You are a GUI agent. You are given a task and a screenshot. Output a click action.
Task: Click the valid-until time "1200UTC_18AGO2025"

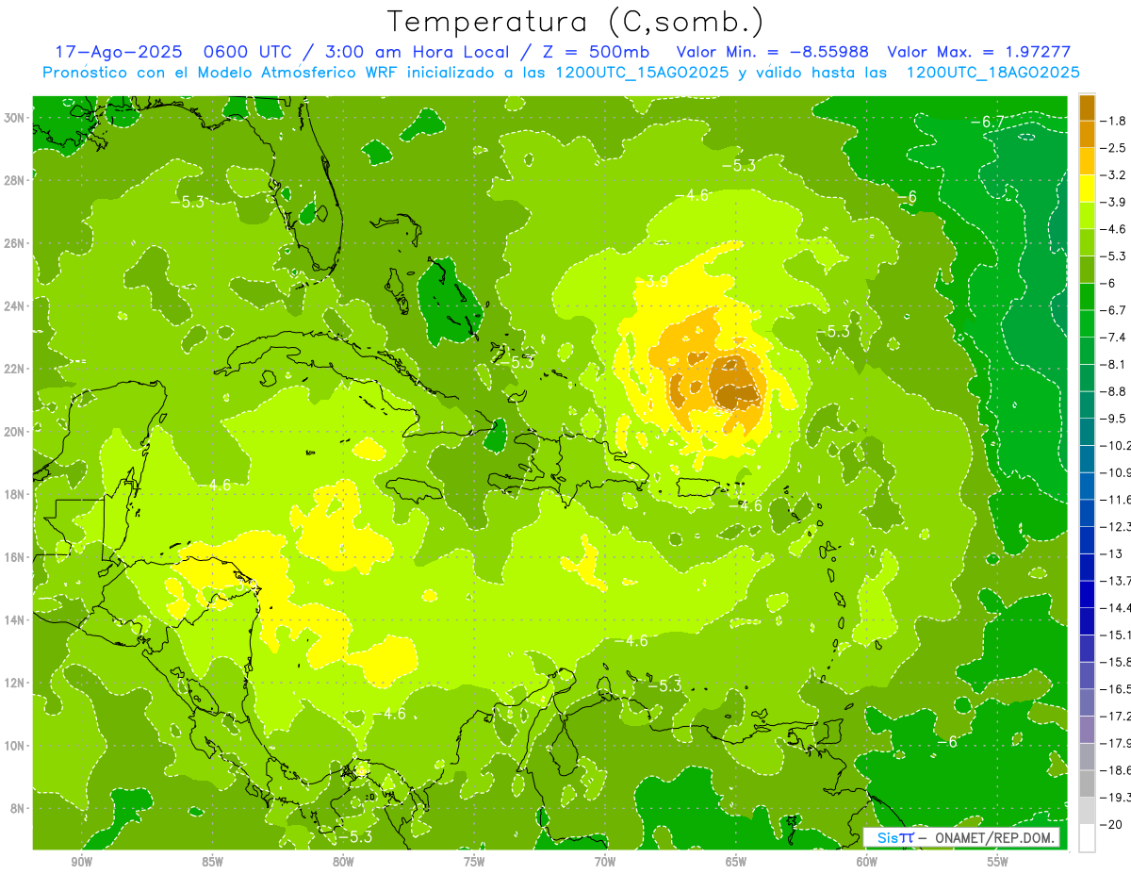click(x=992, y=73)
